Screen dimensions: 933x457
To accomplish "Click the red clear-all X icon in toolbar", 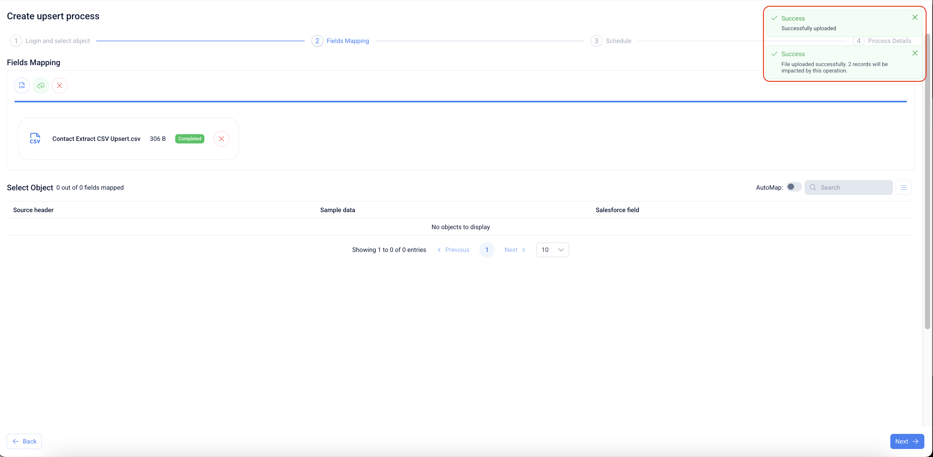I will pos(59,86).
